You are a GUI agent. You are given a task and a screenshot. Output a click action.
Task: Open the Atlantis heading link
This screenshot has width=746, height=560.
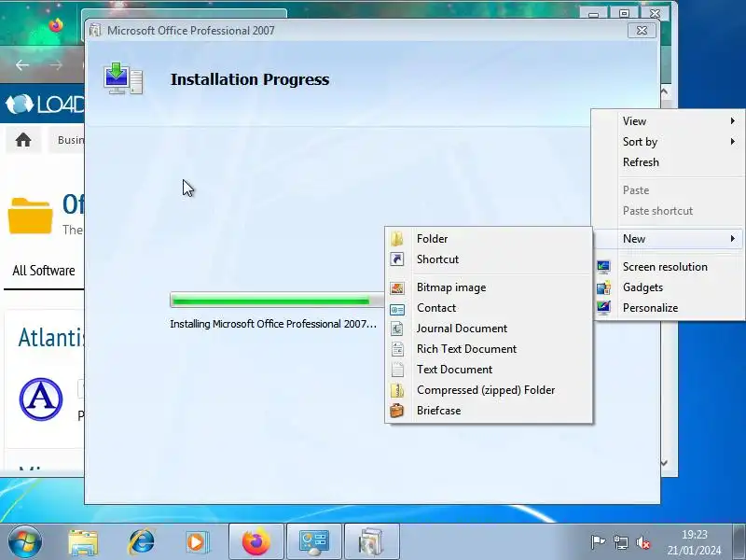pyautogui.click(x=51, y=338)
